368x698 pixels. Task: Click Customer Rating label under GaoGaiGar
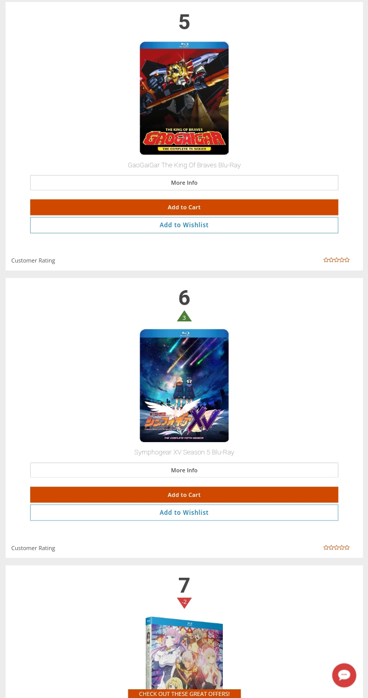point(33,260)
